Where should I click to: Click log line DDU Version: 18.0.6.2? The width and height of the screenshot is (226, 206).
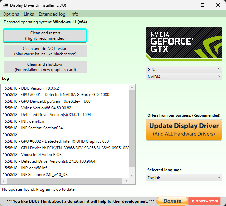[x=31, y=88]
